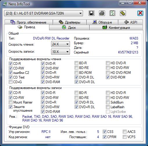Click the Refresh icon in toolbar
Image resolution: width=148 pixels, height=146 pixels.
click(112, 13)
